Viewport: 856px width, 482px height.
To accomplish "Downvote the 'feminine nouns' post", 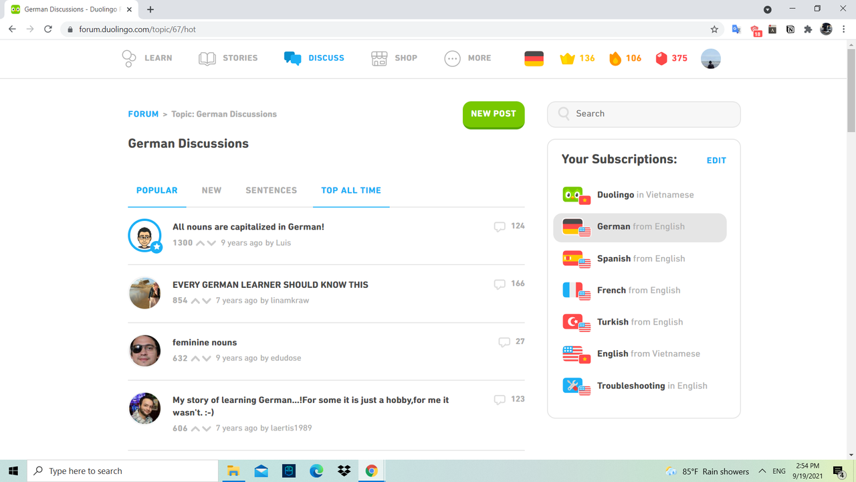I will coord(206,358).
